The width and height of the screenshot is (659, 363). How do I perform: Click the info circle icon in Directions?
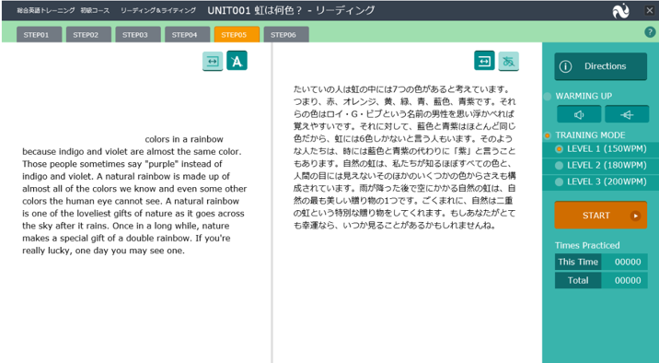point(566,66)
